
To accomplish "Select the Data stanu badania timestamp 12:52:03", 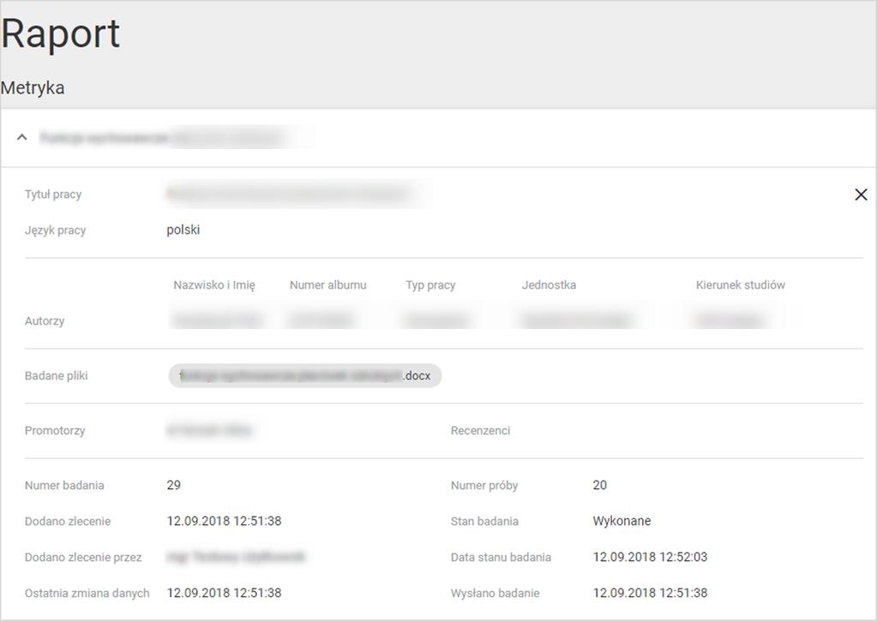I will pos(650,557).
